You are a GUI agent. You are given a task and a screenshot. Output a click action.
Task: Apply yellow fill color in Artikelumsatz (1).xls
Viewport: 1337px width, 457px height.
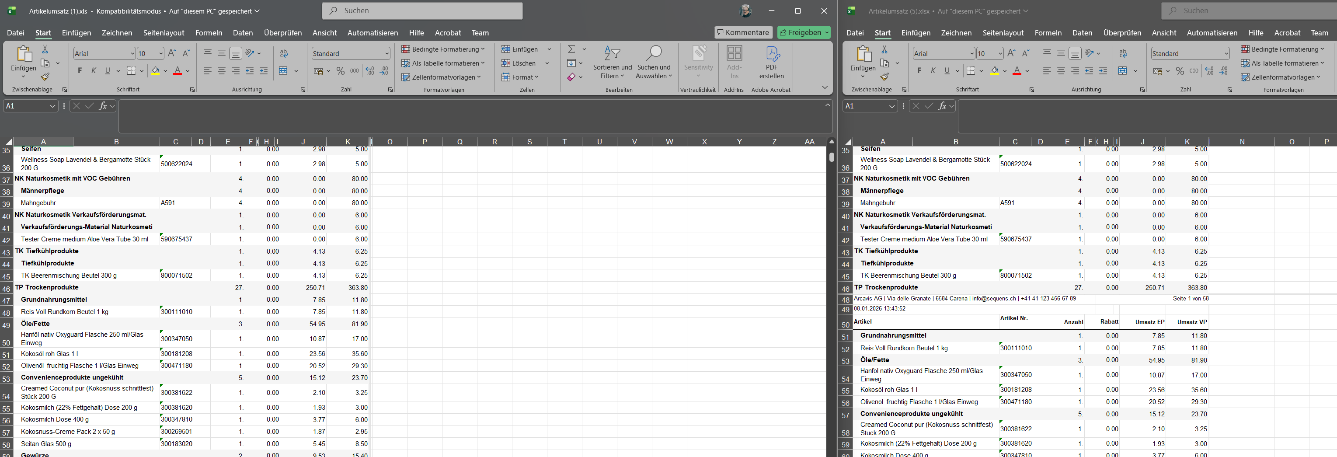point(155,71)
